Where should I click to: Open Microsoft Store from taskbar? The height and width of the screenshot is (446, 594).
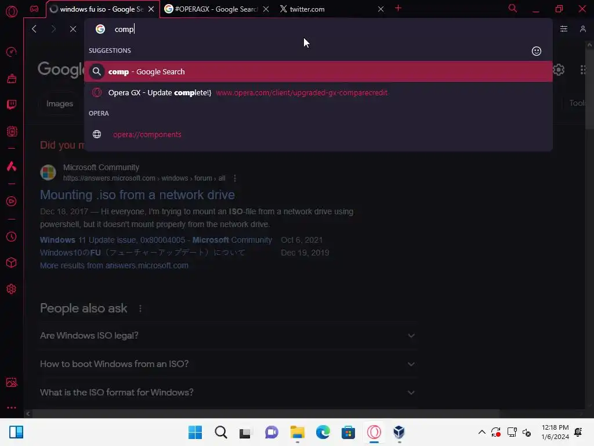pos(348,432)
